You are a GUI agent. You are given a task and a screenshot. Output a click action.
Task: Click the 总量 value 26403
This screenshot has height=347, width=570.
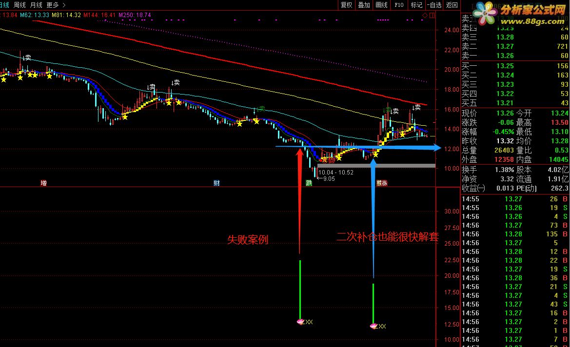pos(504,150)
